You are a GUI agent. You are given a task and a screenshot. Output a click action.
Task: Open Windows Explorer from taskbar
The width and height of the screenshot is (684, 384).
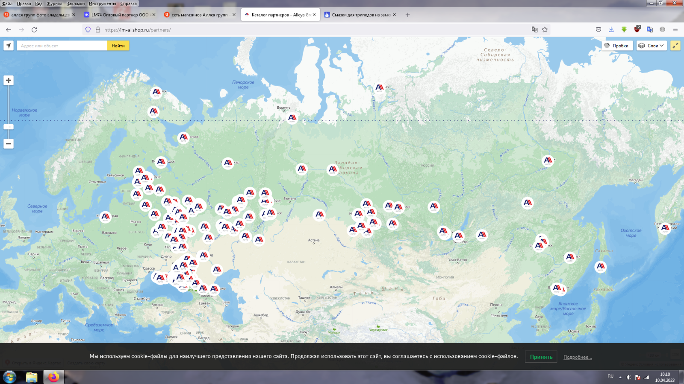pyautogui.click(x=32, y=377)
